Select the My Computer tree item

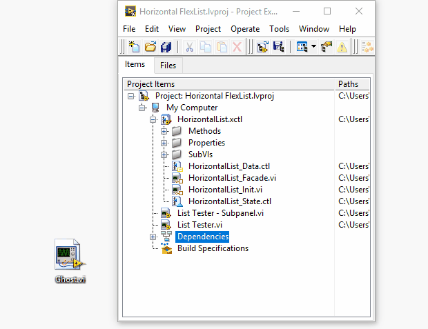[x=192, y=108]
